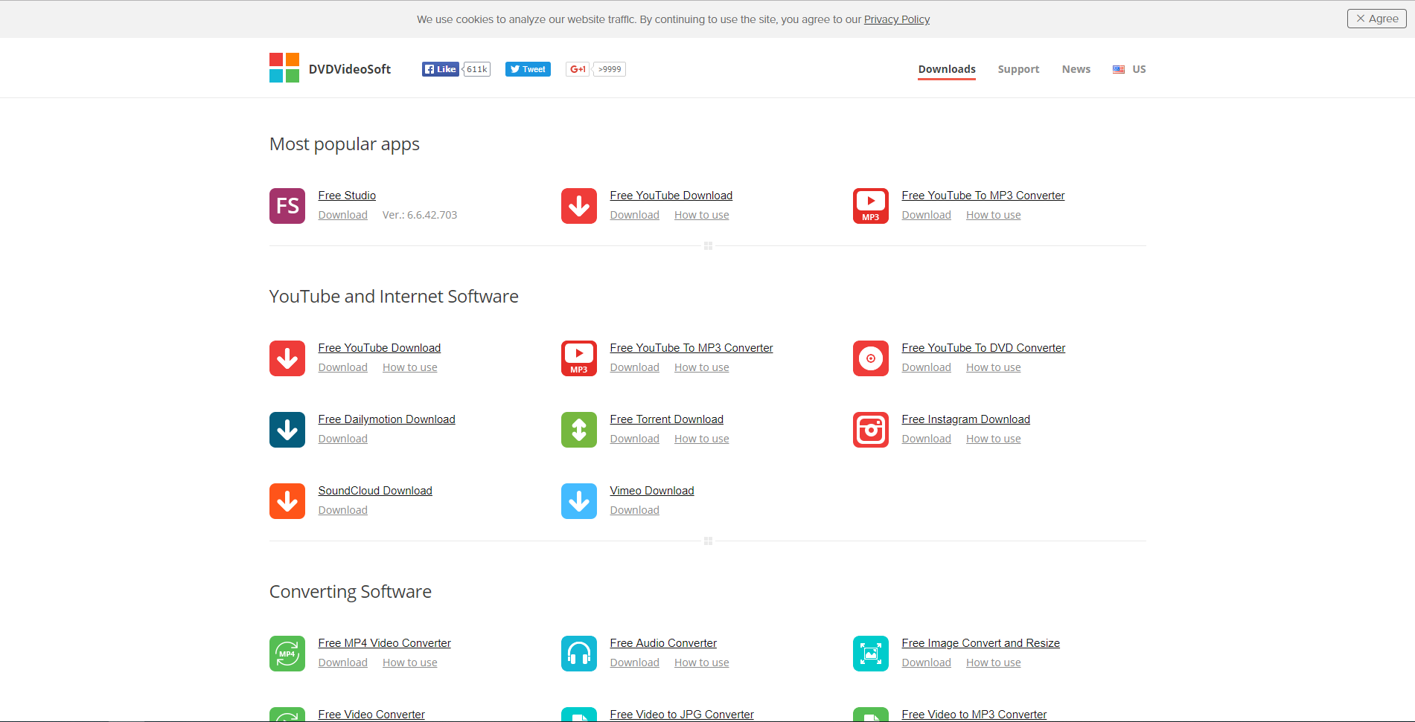Click the Free YouTube To DVD Converter icon

point(870,358)
